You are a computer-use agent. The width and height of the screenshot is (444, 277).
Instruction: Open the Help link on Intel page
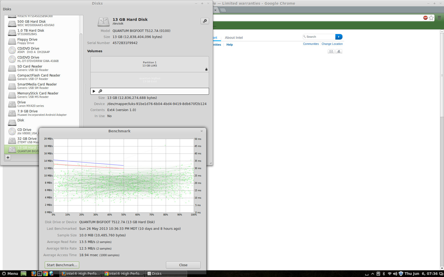pyautogui.click(x=230, y=45)
